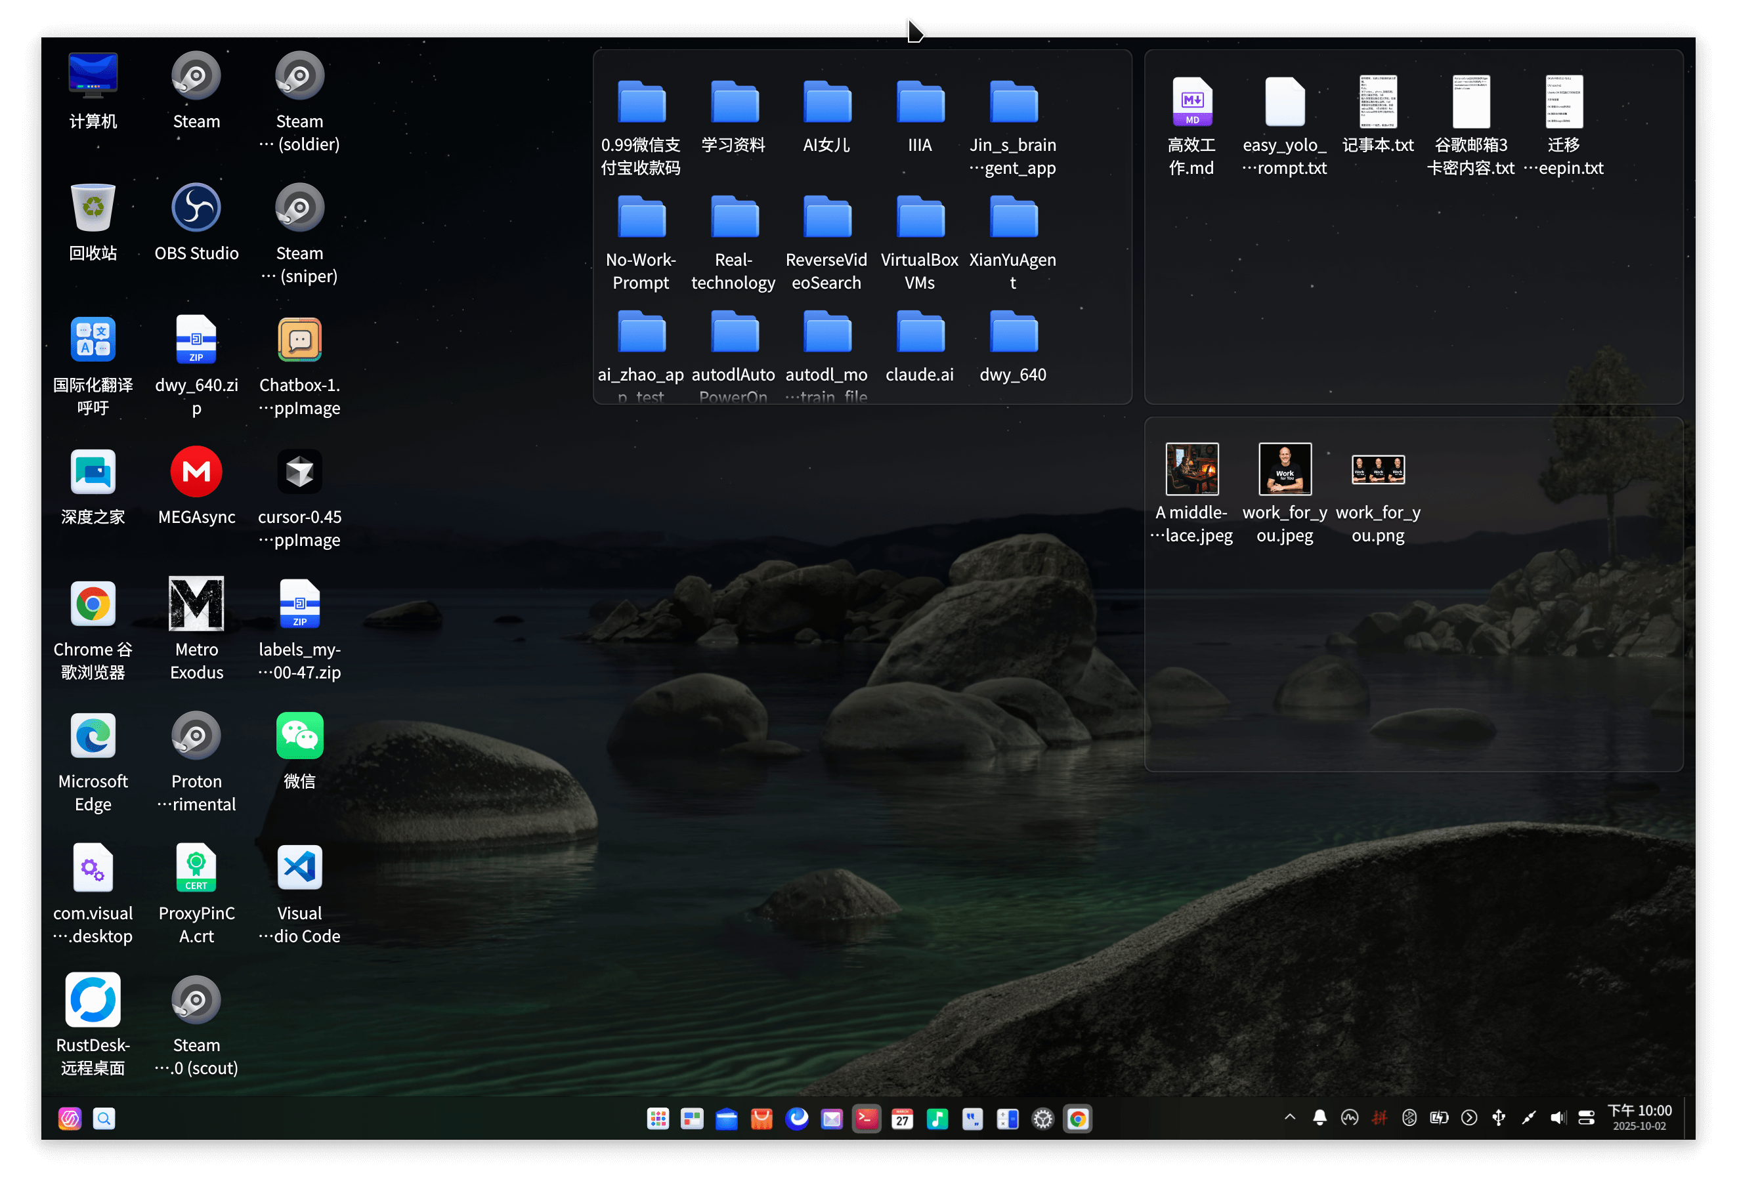Viewport: 1737px width, 1185px height.
Task: Open the notification bell panel
Action: click(x=1319, y=1118)
